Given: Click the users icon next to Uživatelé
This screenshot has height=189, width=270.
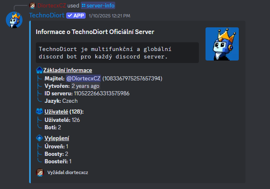Looking at the screenshot, I should [x=40, y=111].
